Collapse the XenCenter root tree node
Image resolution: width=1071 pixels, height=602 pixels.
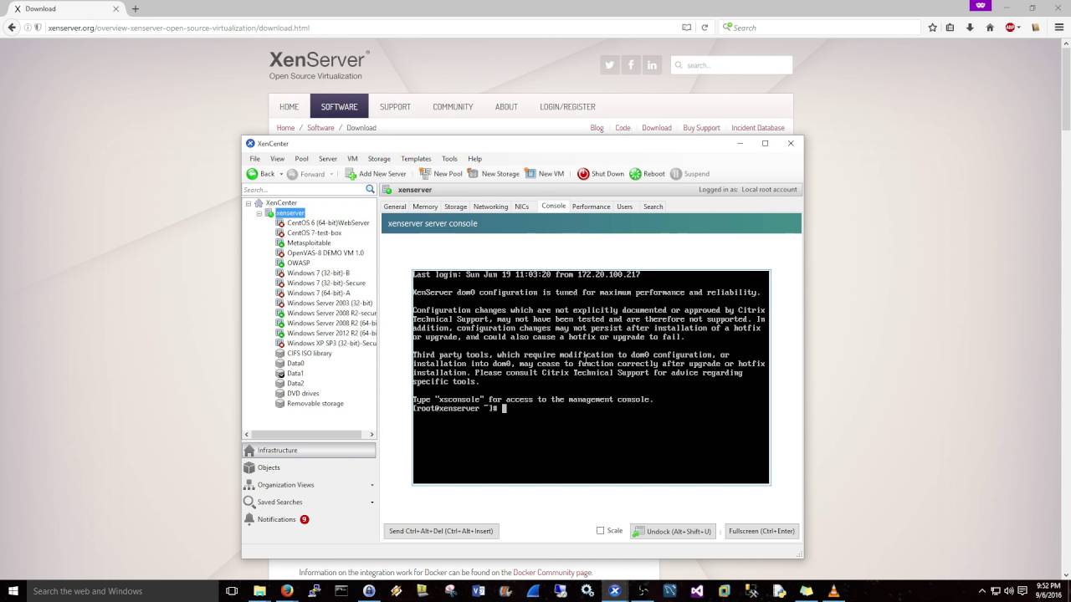pyautogui.click(x=249, y=203)
